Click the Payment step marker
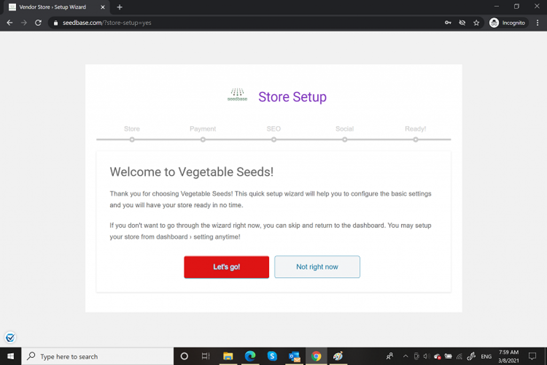 pos(203,139)
